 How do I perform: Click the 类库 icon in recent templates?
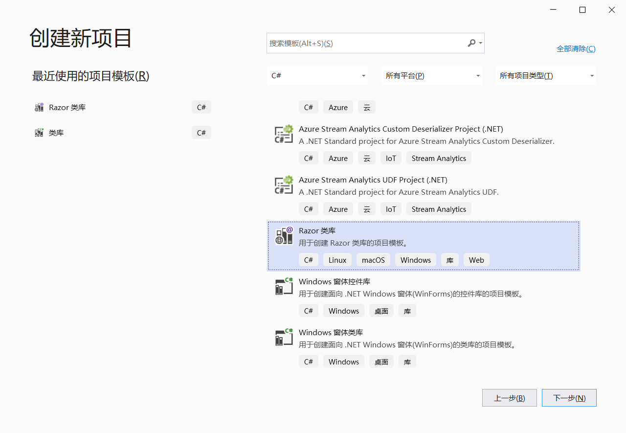[x=39, y=133]
